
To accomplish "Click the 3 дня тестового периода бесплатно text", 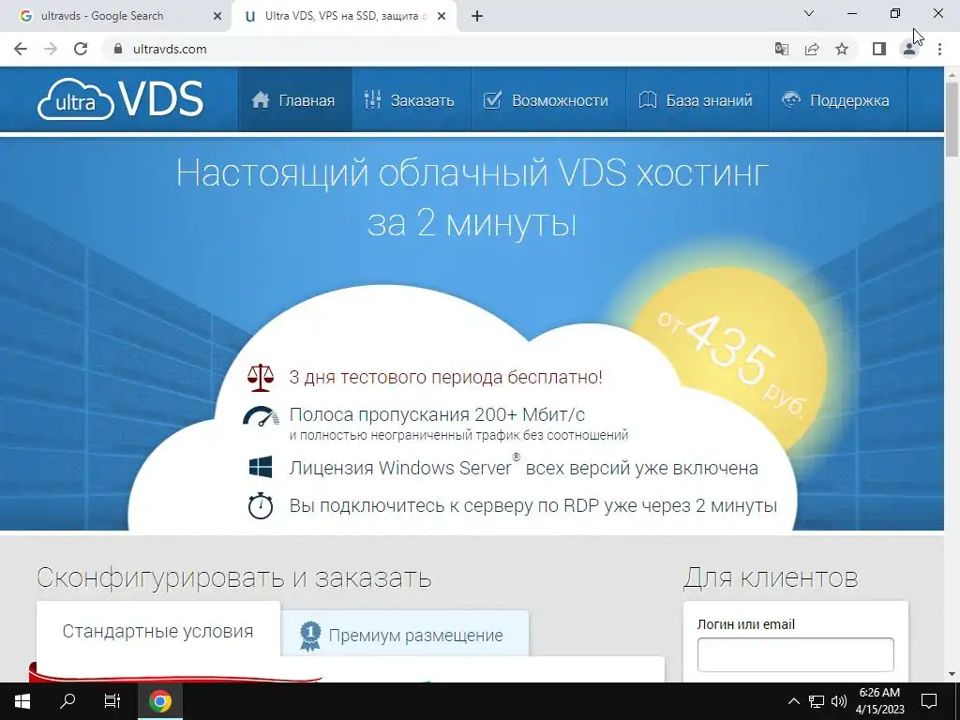I will (x=445, y=377).
